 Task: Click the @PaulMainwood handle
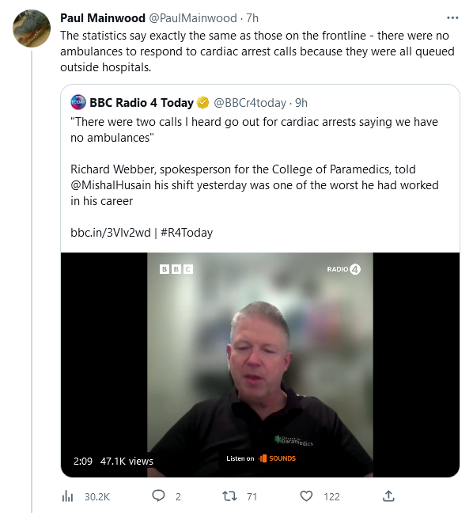193,18
